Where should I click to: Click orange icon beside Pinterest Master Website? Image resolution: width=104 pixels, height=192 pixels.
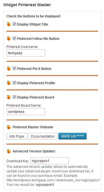point(9,127)
